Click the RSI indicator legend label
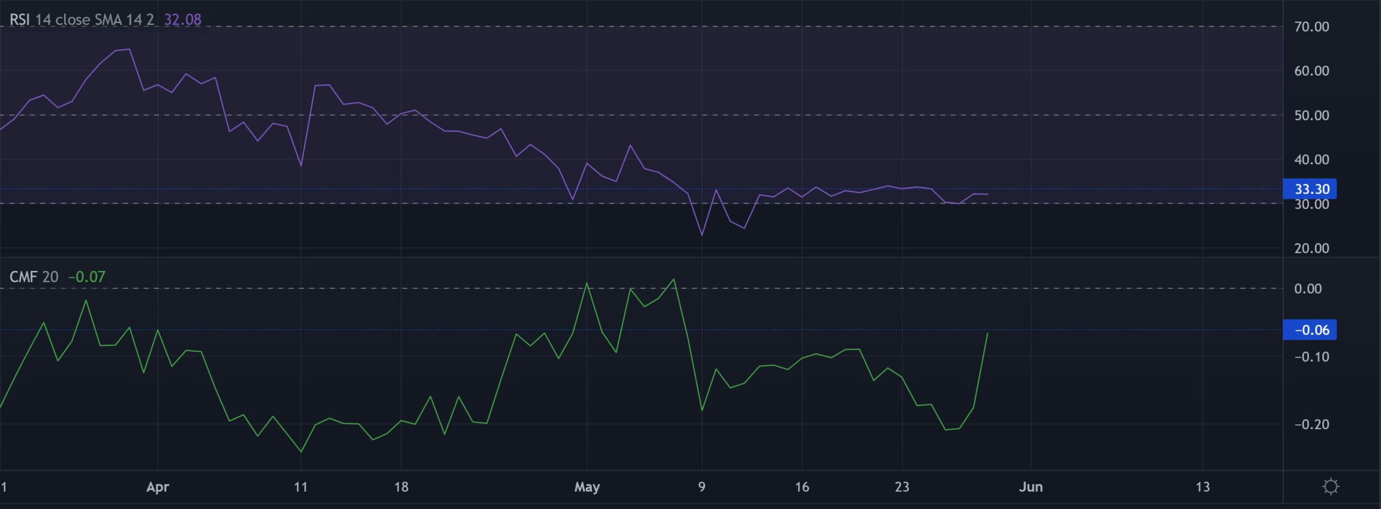1381x509 pixels. [x=81, y=20]
